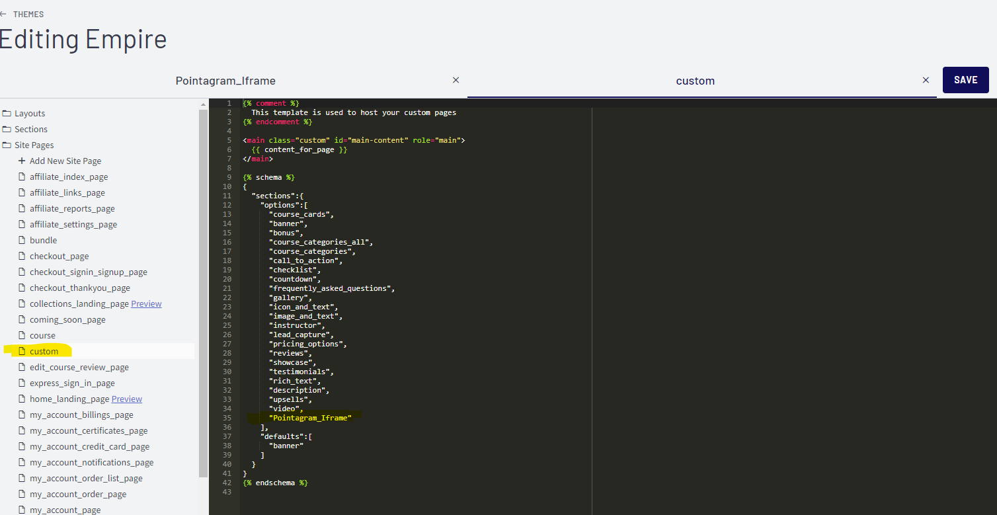Screen dimensions: 997x515
Task: Open express_sign_in_page file
Action: pos(72,383)
